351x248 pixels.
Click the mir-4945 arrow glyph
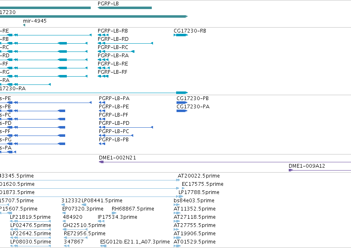click(x=24, y=25)
